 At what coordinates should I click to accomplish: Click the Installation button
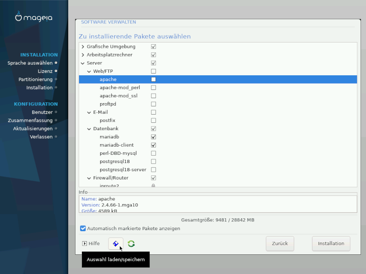click(331, 243)
